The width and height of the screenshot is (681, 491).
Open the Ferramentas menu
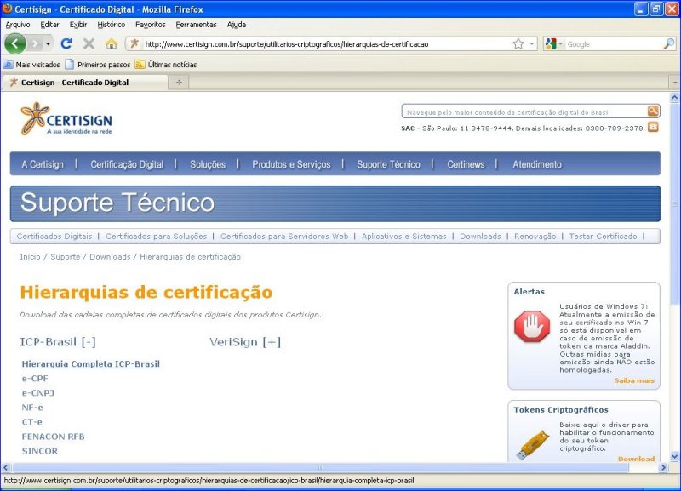(x=196, y=25)
